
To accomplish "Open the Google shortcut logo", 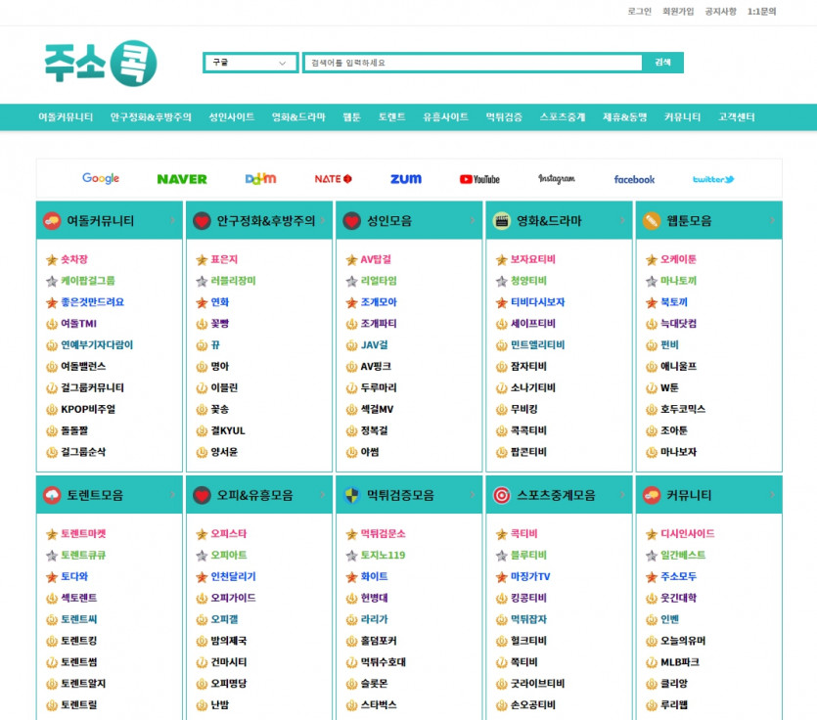I will click(x=101, y=179).
